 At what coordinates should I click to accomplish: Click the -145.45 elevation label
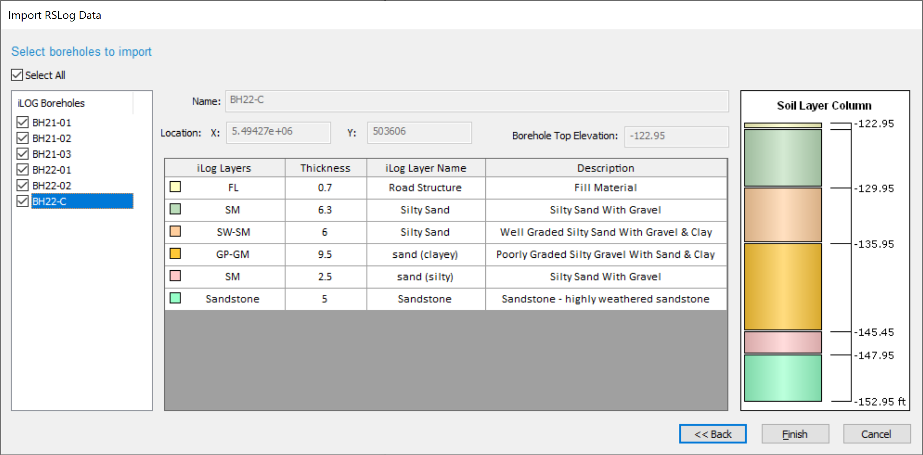[x=874, y=332]
